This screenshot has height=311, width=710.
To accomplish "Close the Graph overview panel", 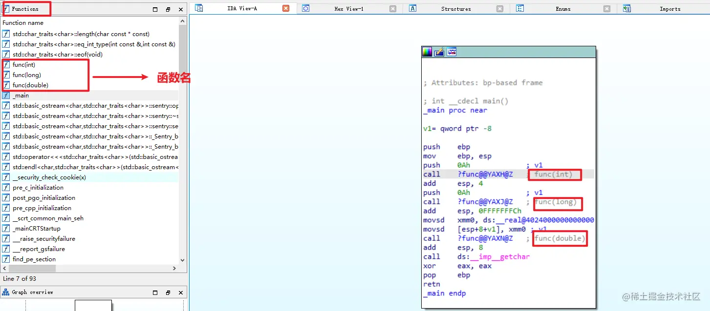I will (181, 292).
